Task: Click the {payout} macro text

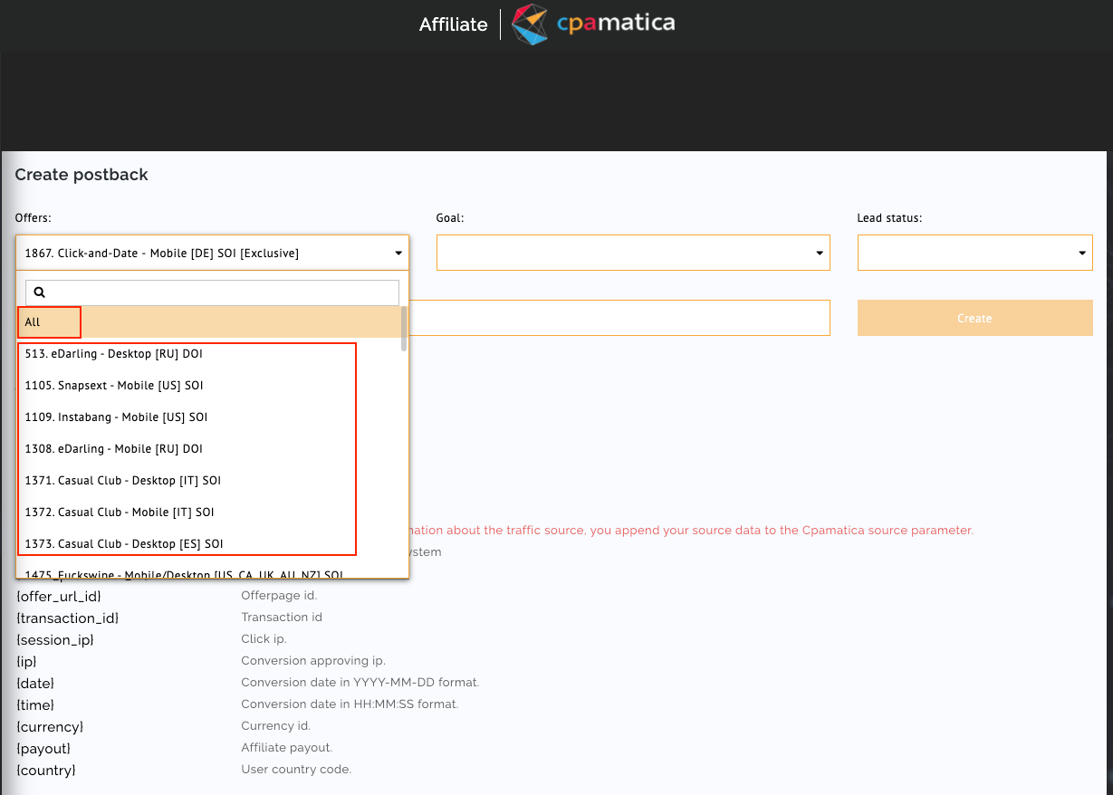Action: [43, 749]
